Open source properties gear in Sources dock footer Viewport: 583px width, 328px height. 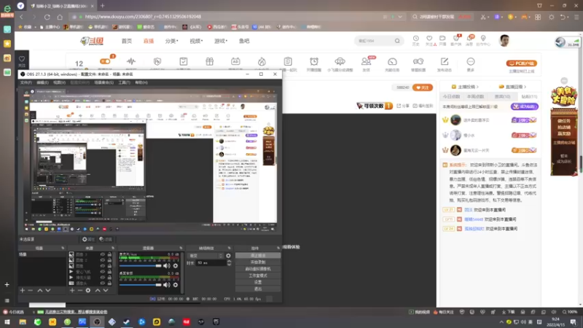point(88,290)
